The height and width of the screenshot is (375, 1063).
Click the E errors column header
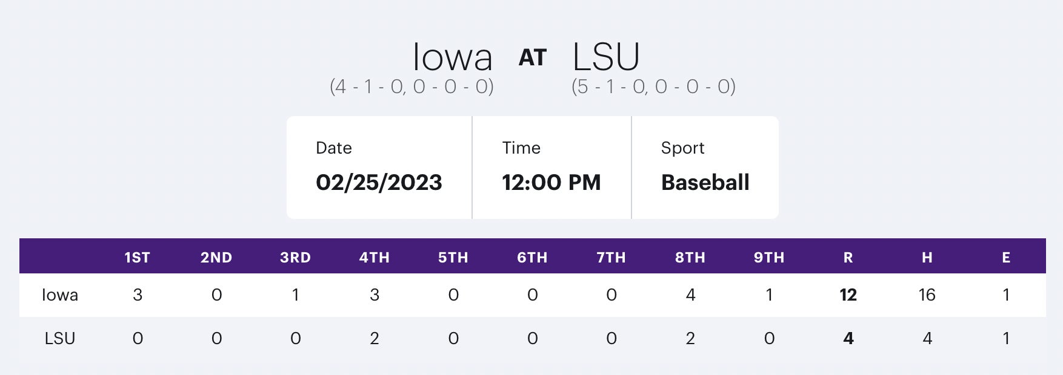[x=1006, y=258]
